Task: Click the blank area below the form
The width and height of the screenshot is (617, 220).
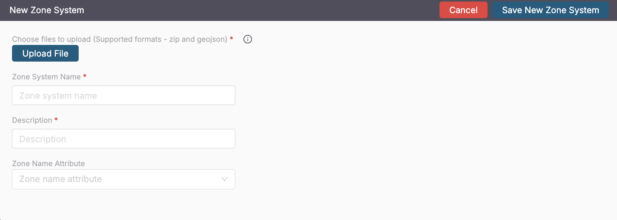Action: pos(310,205)
